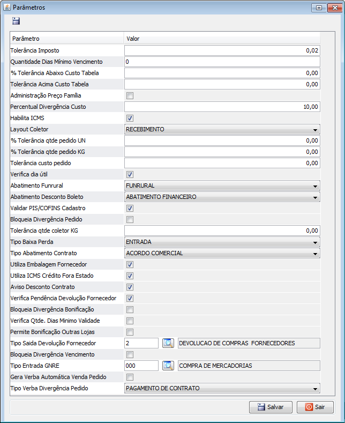Maximize the Parâmetros window
This screenshot has height=423, width=345.
pos(319,8)
